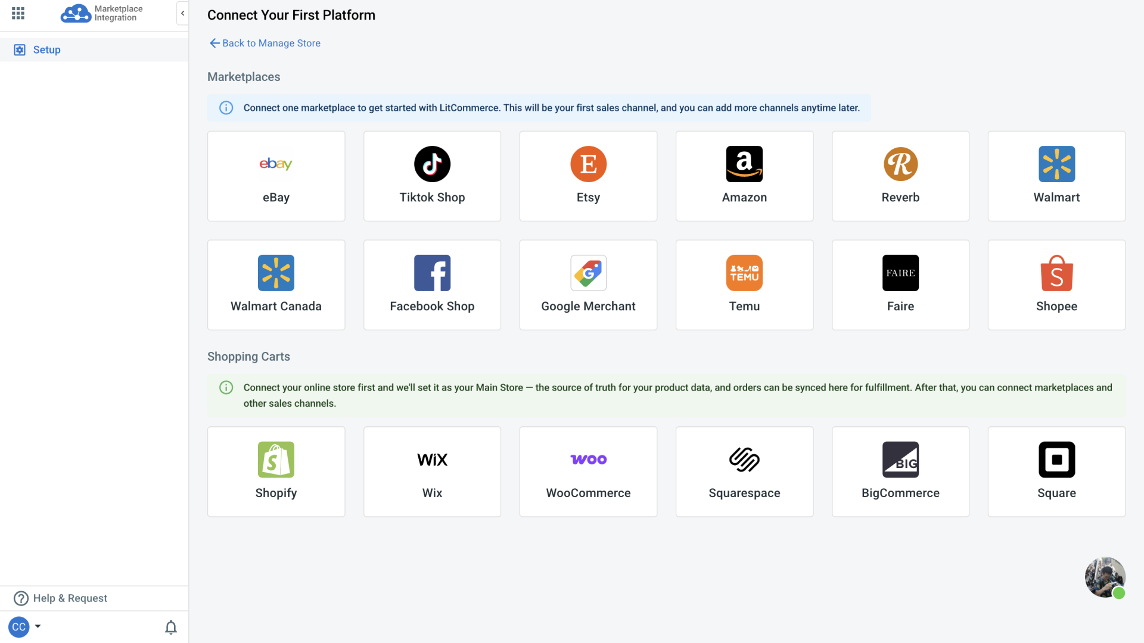Click the Tiktok Shop label
The height and width of the screenshot is (643, 1144).
[432, 197]
